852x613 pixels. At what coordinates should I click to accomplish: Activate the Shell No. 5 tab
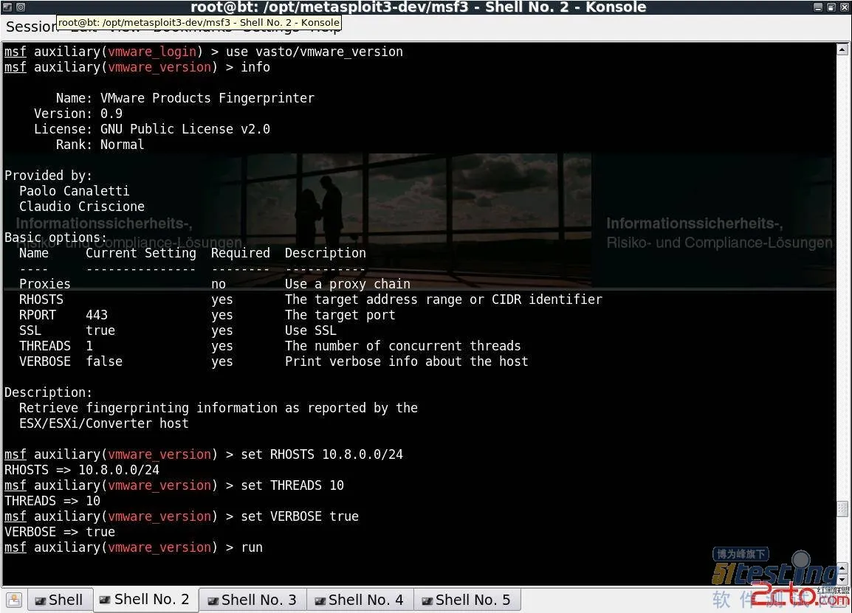coord(467,600)
